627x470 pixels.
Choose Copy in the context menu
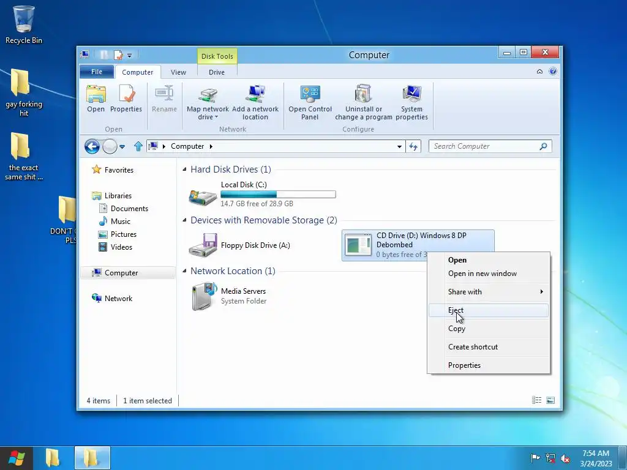(x=489, y=329)
